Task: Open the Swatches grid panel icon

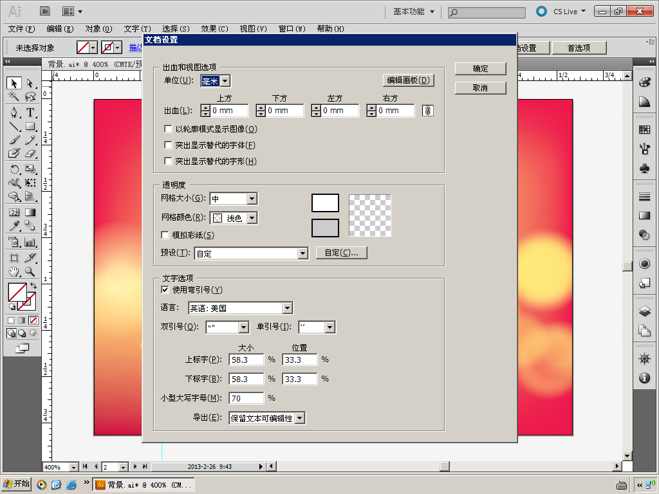Action: click(x=644, y=130)
